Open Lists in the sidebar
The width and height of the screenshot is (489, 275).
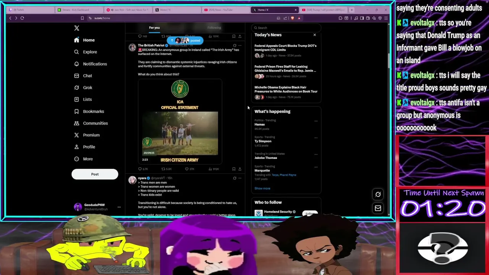[x=83, y=99]
